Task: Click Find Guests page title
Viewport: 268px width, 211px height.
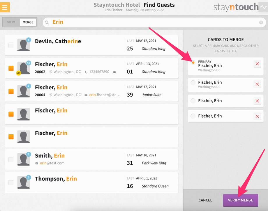Action: tap(159, 5)
